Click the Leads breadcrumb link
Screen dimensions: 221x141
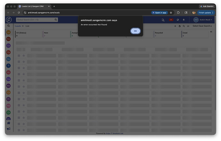coord(18,26)
